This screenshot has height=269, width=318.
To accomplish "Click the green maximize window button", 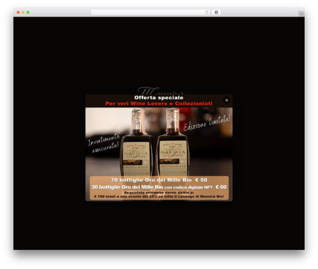I will tap(28, 12).
